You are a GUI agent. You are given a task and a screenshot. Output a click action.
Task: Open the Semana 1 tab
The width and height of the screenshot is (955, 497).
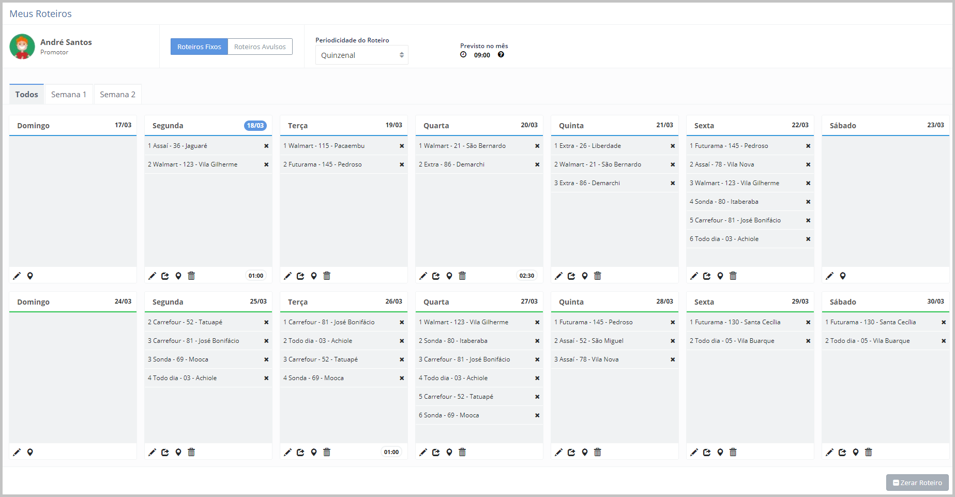coord(68,94)
